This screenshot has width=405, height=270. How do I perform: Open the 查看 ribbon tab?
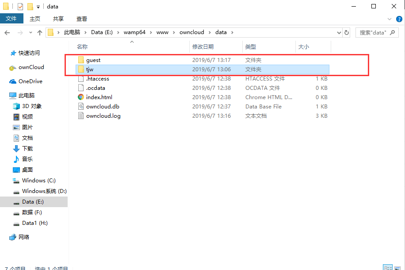pos(82,19)
